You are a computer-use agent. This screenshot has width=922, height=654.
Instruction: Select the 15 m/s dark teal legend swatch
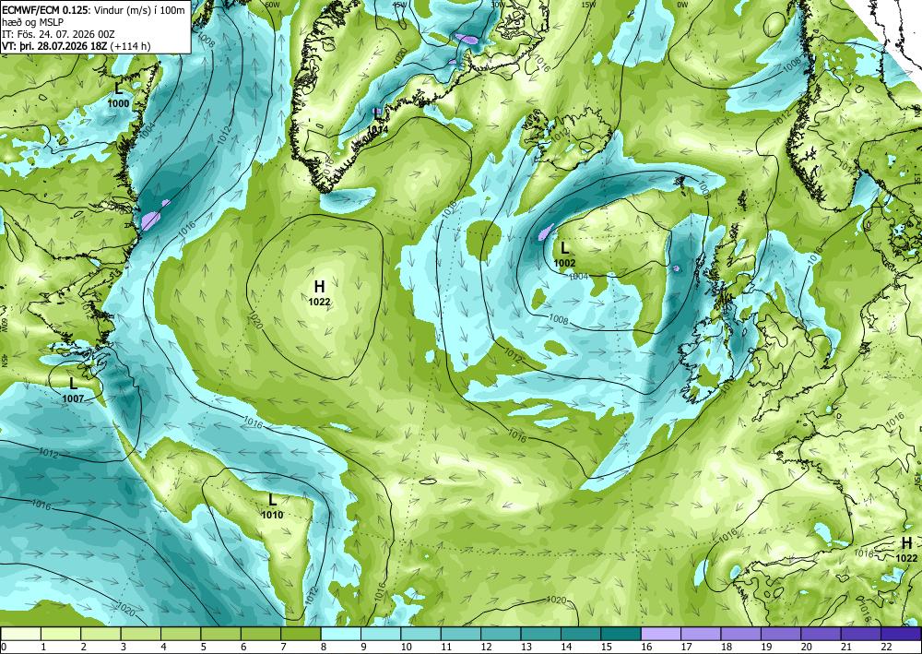(621, 634)
